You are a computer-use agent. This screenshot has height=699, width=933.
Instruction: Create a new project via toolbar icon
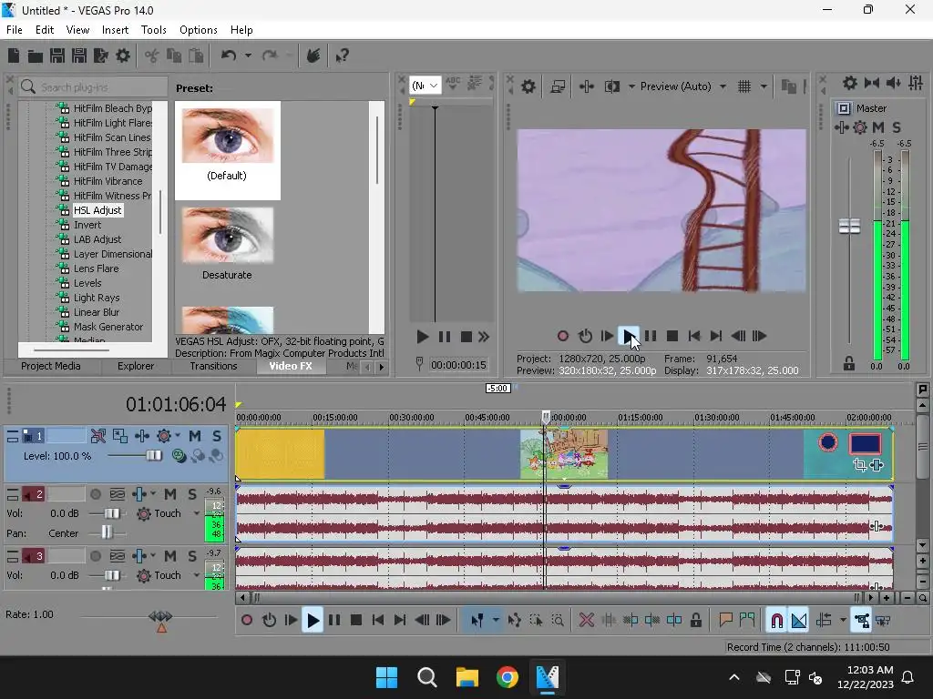(13, 56)
